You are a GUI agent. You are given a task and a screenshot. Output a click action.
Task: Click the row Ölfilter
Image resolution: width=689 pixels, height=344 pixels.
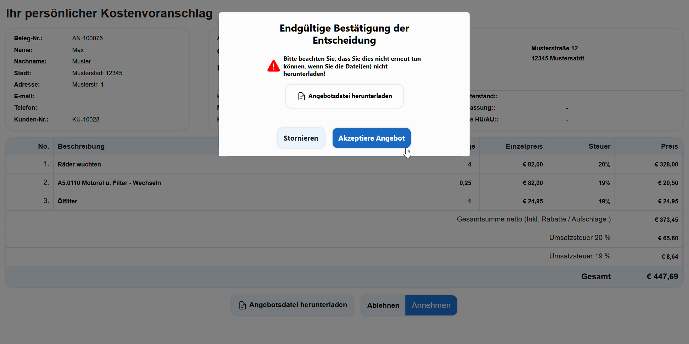(344, 201)
